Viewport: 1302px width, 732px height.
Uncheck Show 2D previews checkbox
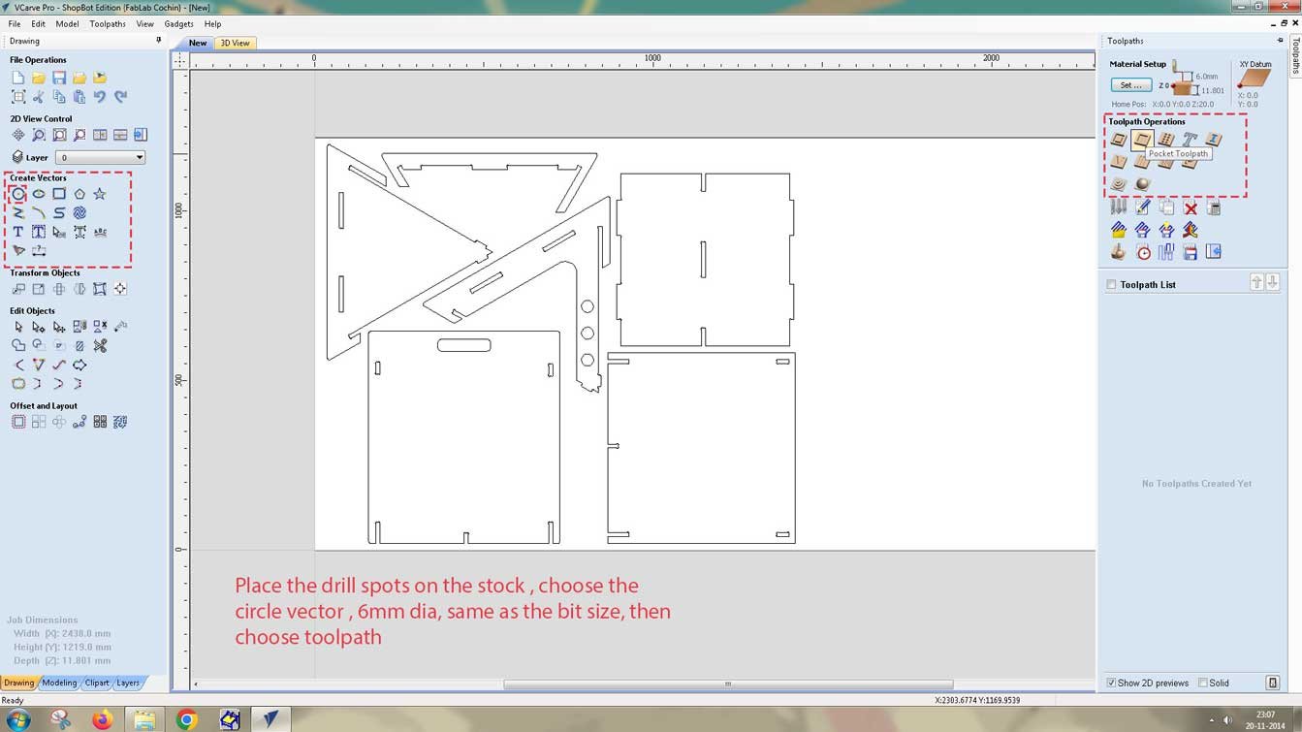pyautogui.click(x=1111, y=683)
